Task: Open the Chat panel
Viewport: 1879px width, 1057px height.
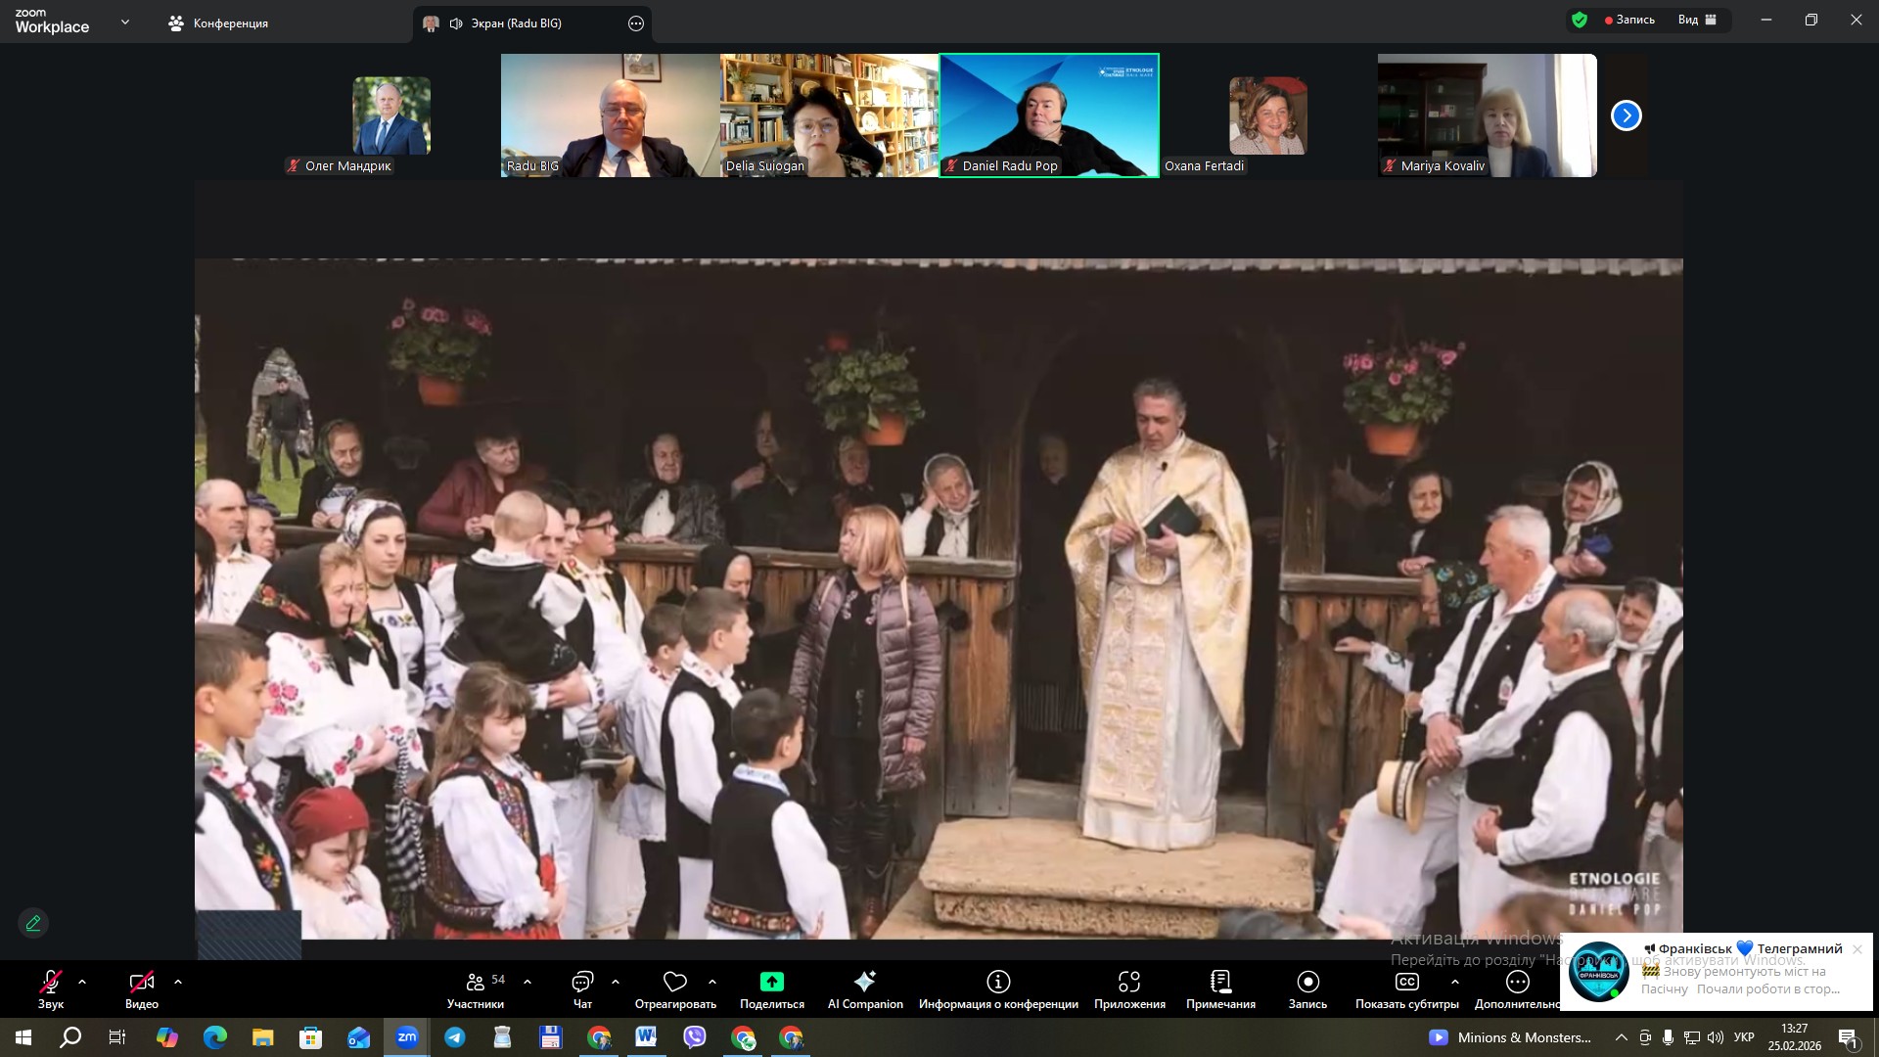Action: click(582, 982)
